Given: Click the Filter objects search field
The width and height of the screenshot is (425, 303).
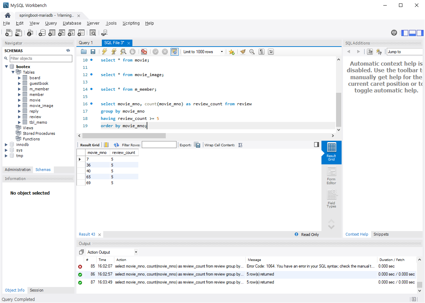Looking at the screenshot, I should pos(41,58).
